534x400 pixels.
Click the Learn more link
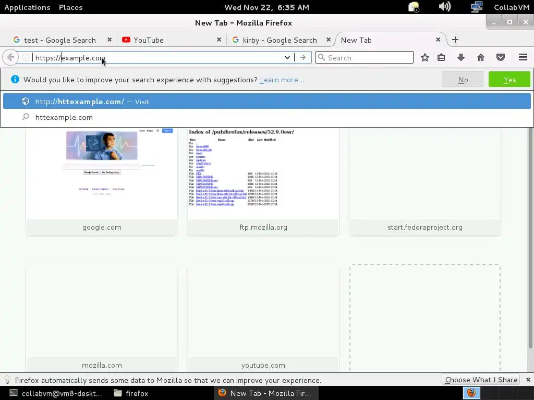[282, 80]
